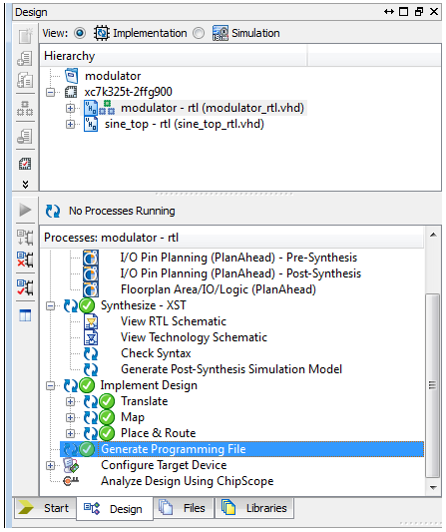Image resolution: width=446 pixels, height=532 pixels.
Task: Click the Implementation chip icon
Action: coord(101,33)
